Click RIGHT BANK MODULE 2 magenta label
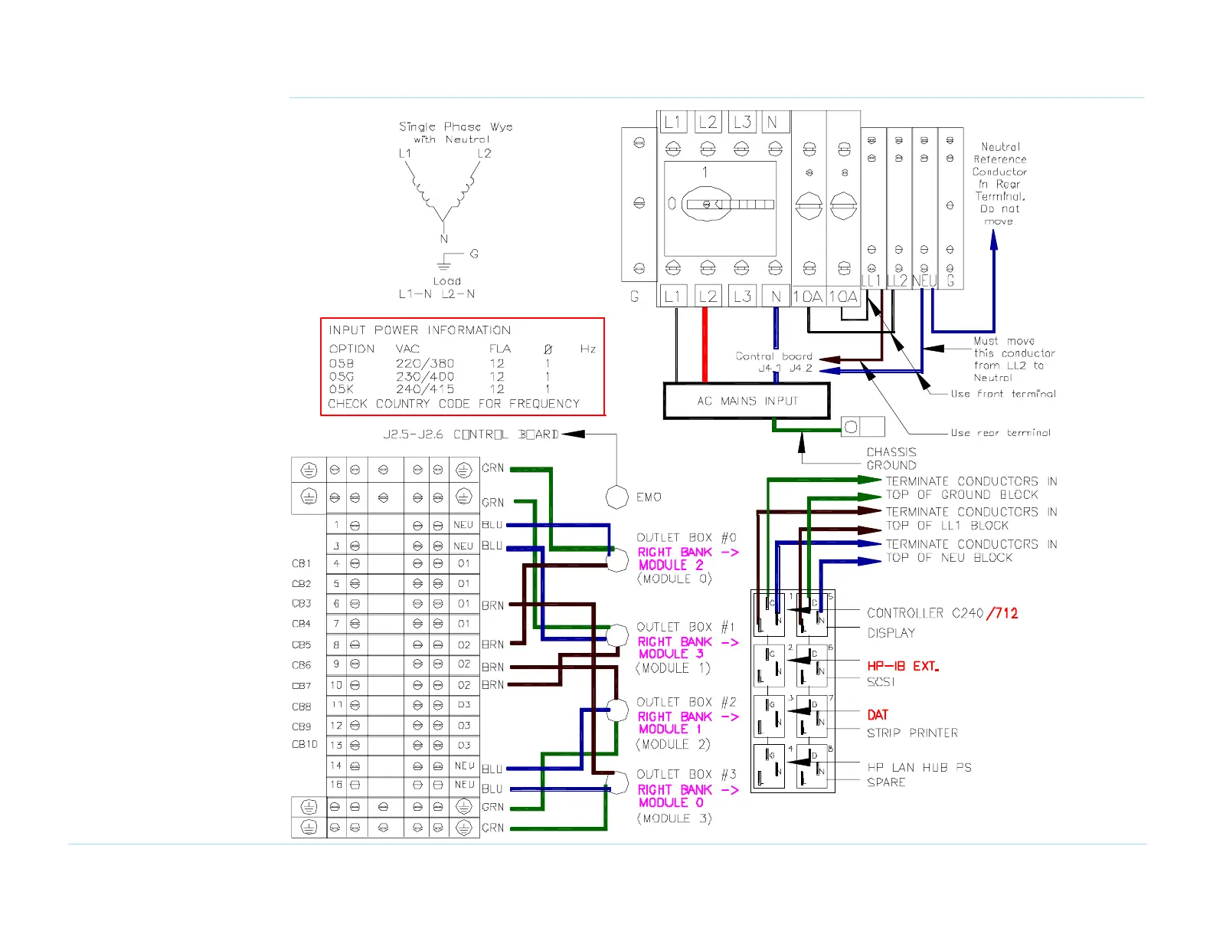This screenshot has height=938, width=1213. click(688, 559)
